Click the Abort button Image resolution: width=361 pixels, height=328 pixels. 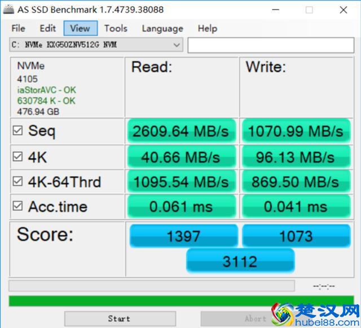[x=248, y=318]
